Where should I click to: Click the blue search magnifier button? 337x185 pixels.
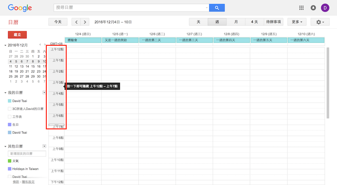click(217, 8)
